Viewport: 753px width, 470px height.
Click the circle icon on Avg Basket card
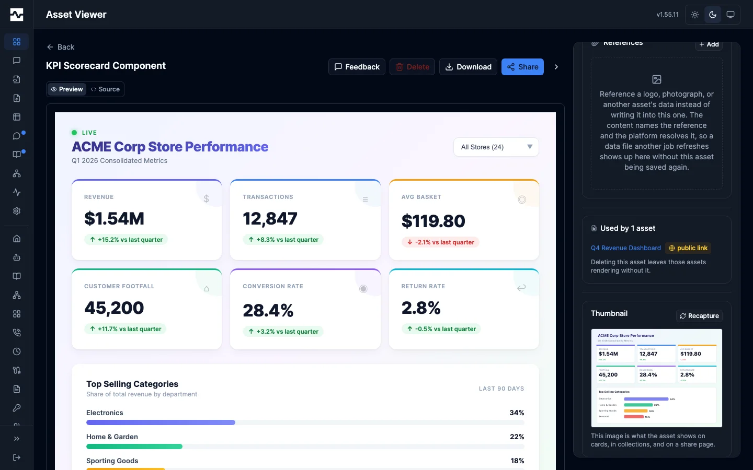point(522,199)
